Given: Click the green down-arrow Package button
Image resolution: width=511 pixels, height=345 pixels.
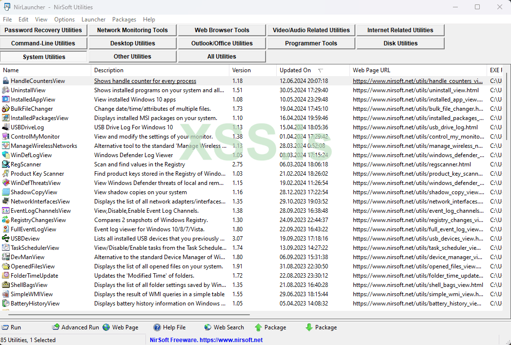Looking at the screenshot, I should click(321, 327).
